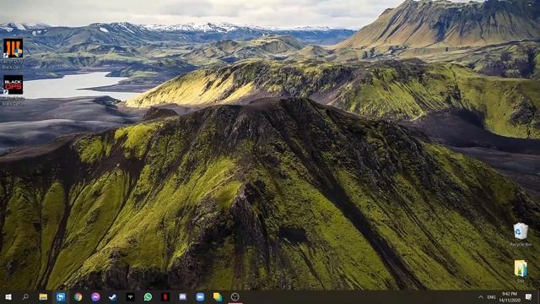Open the Windows Start menu
Viewport: 540px width, 304px height.
(x=8, y=296)
